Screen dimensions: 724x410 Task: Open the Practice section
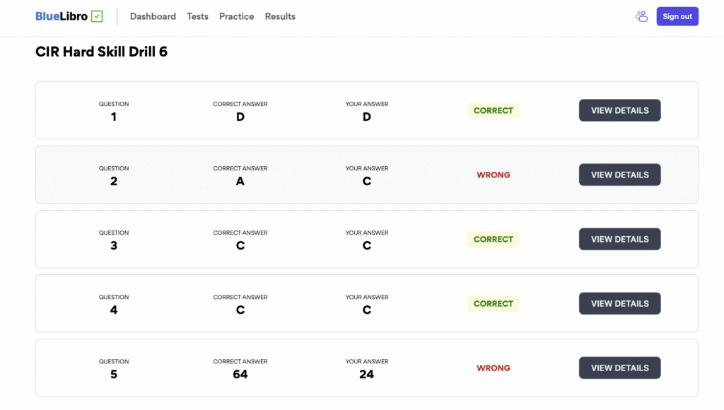click(236, 16)
